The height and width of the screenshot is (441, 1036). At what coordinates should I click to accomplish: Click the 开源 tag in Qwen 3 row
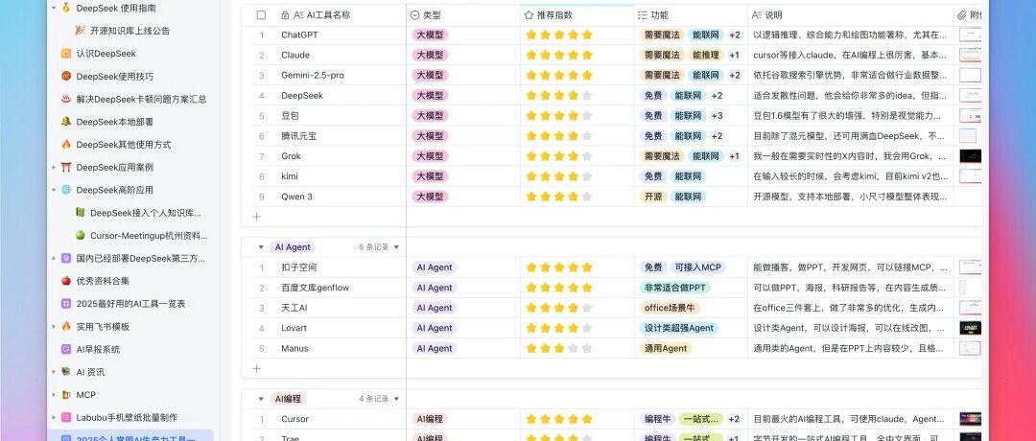653,197
